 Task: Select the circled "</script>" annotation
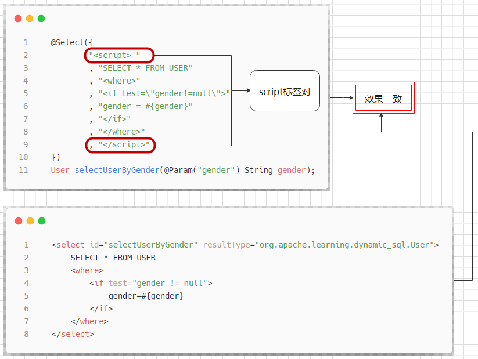click(120, 144)
